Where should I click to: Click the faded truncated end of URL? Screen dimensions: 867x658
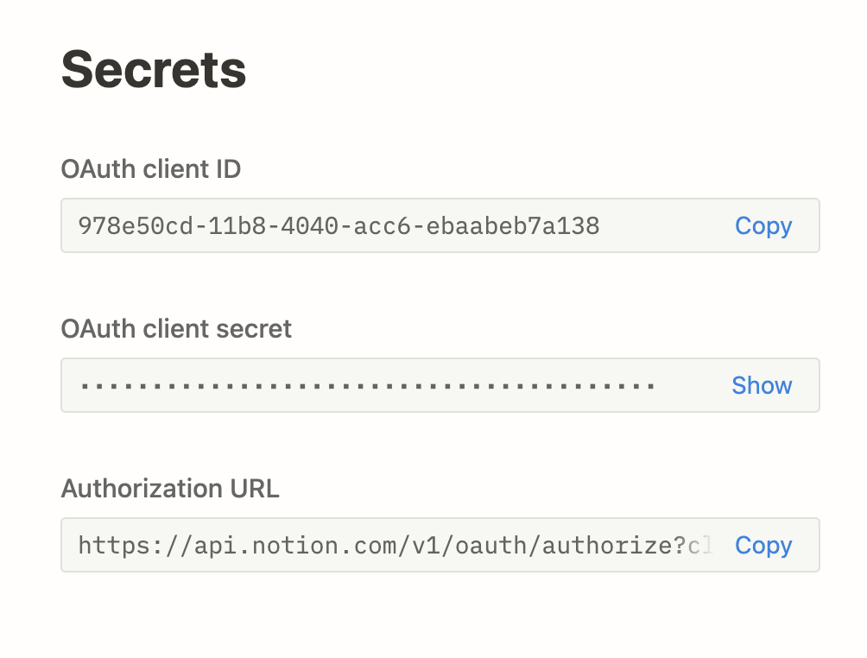[x=699, y=546]
